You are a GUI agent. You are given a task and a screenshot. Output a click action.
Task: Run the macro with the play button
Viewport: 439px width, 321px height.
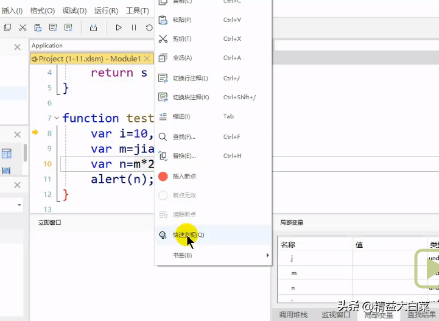119,27
